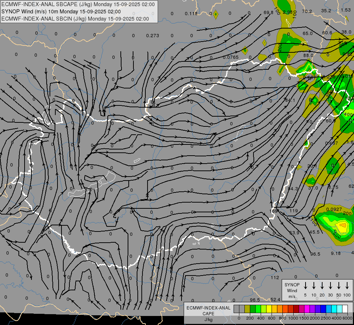Click the 5 m/s wind arrow in legend
Viewport: 354px width, 325px height.
point(305,286)
